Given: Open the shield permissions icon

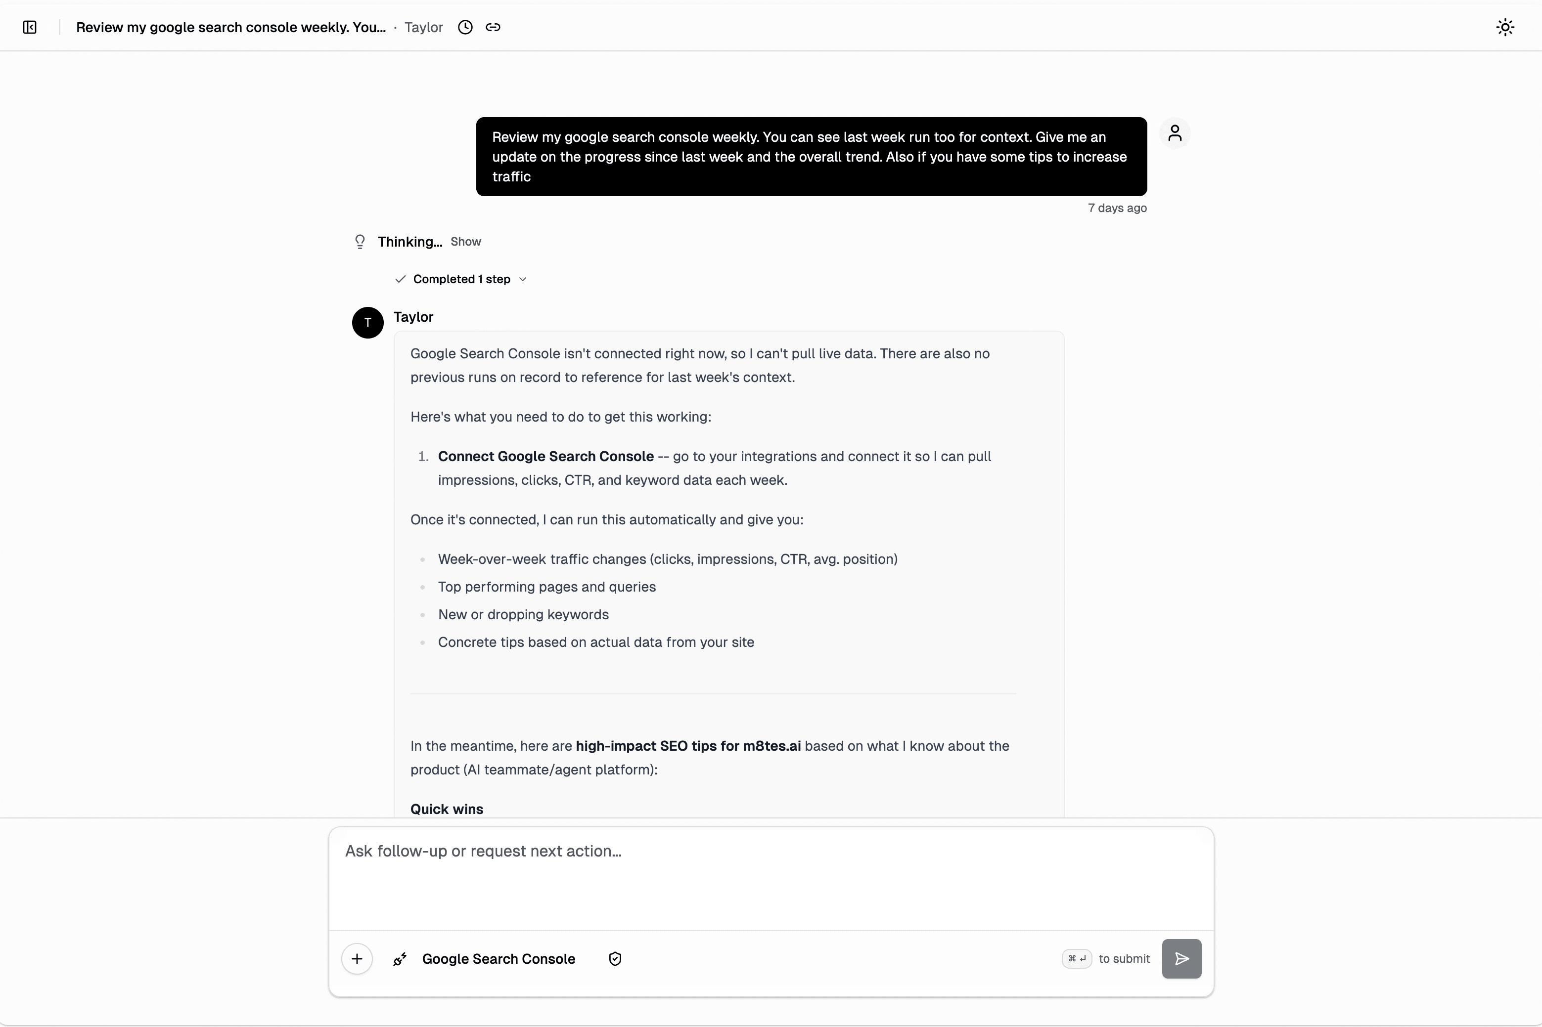Looking at the screenshot, I should 614,959.
